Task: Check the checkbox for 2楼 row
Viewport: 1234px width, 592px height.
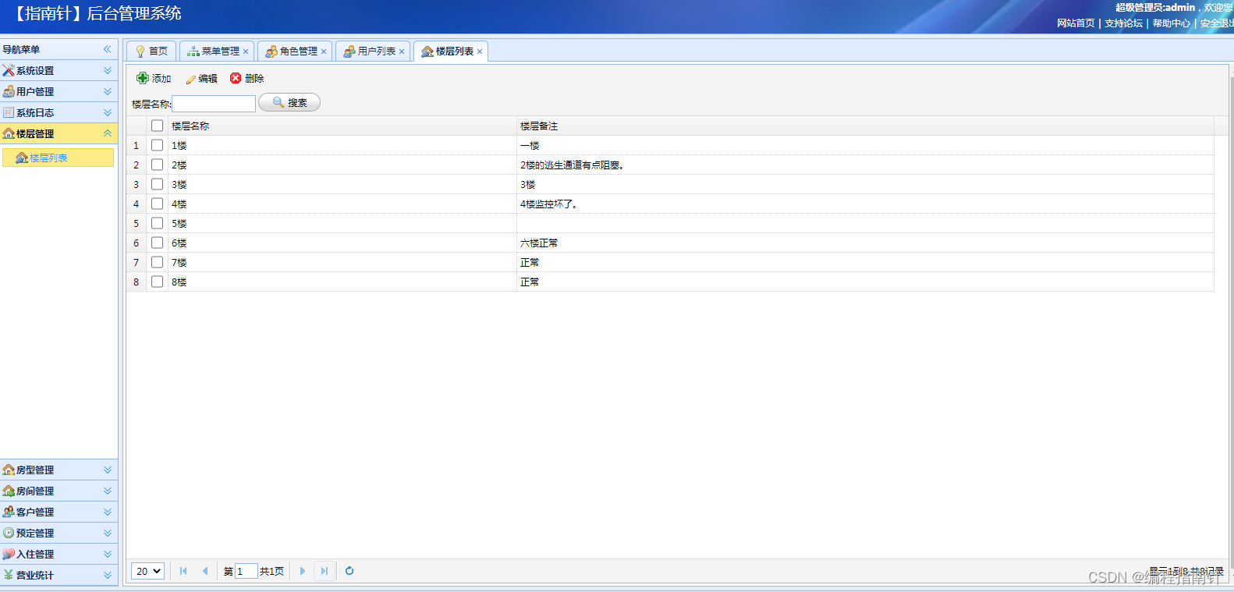Action: pyautogui.click(x=157, y=165)
